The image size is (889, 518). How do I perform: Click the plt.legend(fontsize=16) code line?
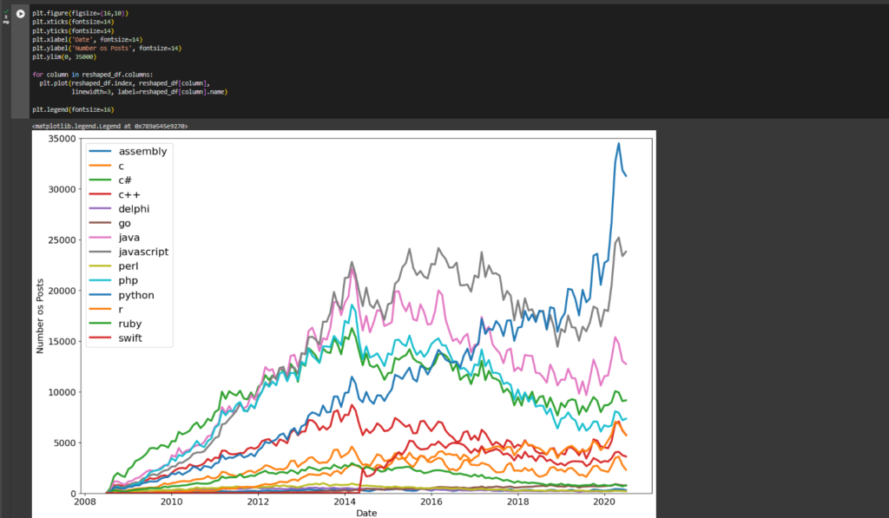73,110
